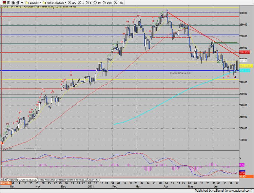The width and height of the screenshot is (254, 193).
Task: Click the orange 09/22/10 date label
Action: (x=5, y=183)
